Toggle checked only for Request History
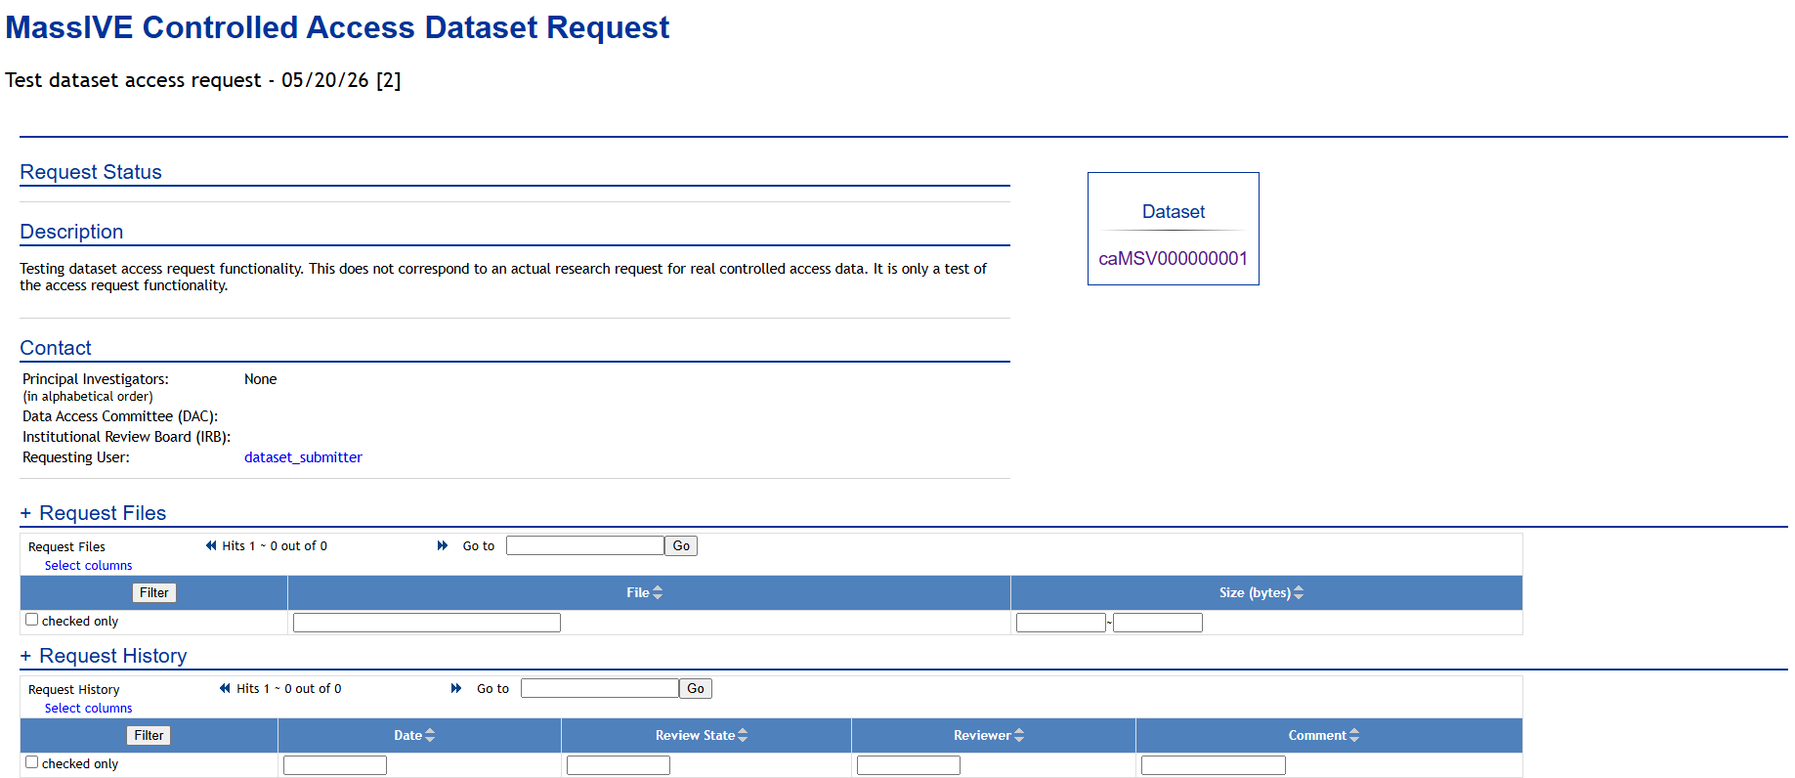This screenshot has height=778, width=1795. coord(32,762)
